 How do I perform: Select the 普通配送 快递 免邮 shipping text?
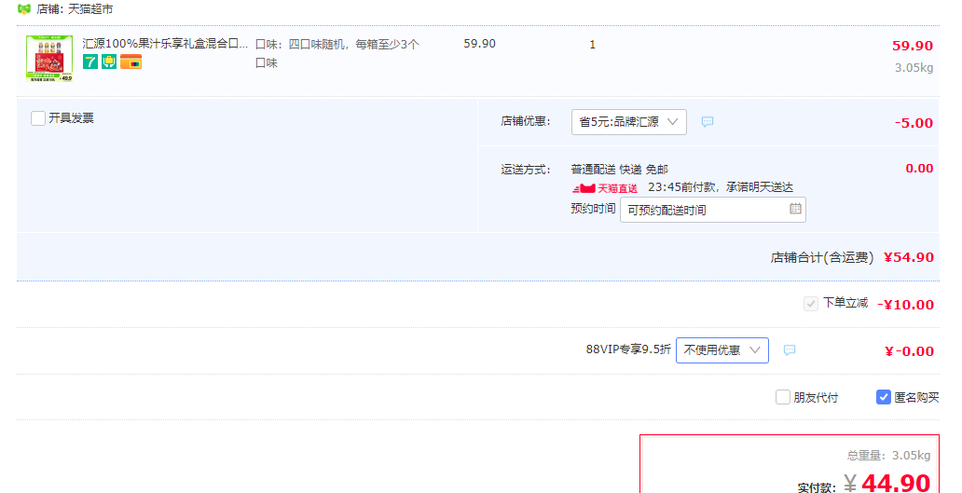(620, 170)
